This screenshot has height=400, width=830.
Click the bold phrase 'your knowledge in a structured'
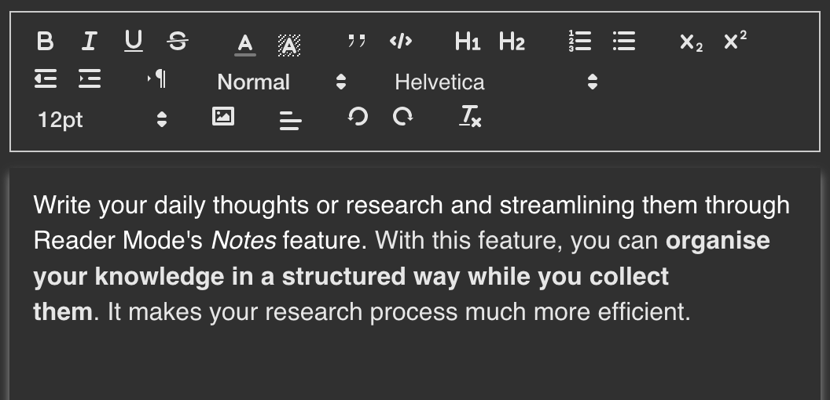point(219,277)
